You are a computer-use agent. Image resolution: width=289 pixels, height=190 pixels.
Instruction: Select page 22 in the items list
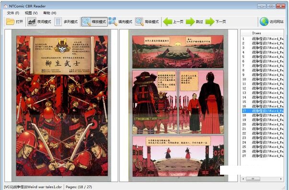coord(263,134)
